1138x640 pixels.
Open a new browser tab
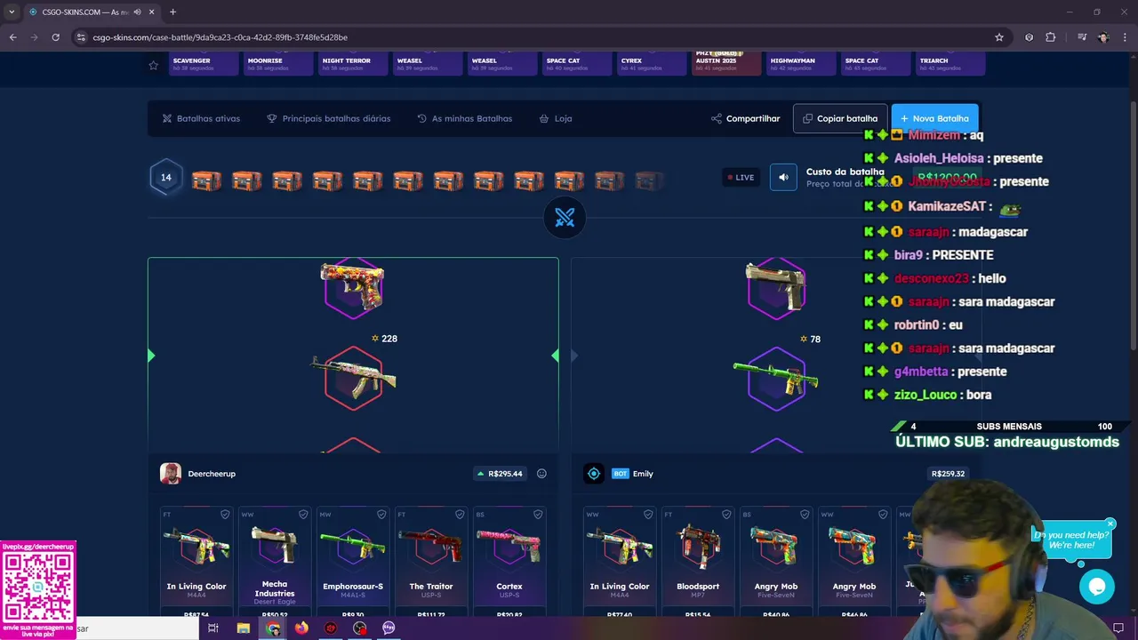172,12
